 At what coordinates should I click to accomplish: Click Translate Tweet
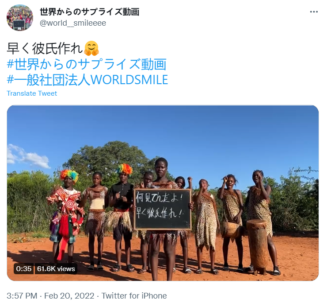(32, 93)
